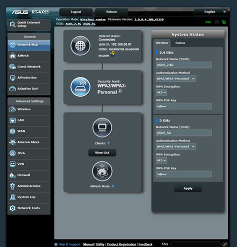Click the 2.4 GHz SSID input field
The width and height of the screenshot is (237, 247).
(x=184, y=65)
